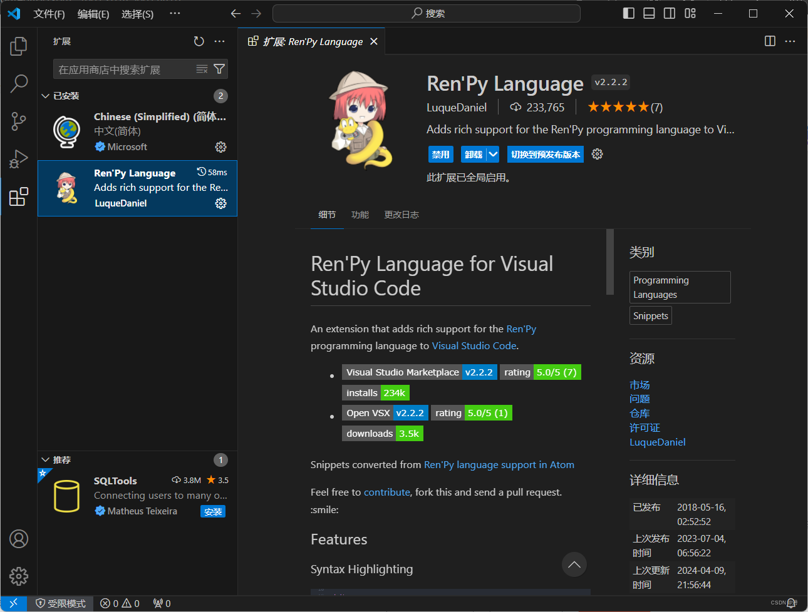The image size is (808, 612).
Task: Toggle primary side bar visibility
Action: pos(629,13)
